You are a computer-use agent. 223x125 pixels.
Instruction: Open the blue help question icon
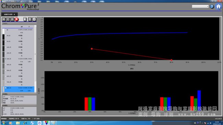212,7
